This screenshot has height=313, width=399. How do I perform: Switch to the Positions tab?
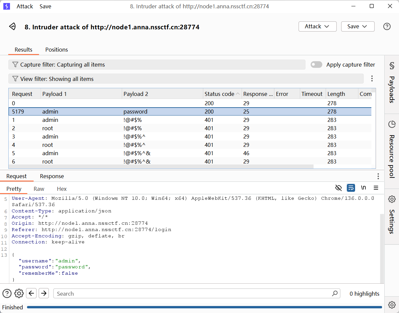(57, 50)
